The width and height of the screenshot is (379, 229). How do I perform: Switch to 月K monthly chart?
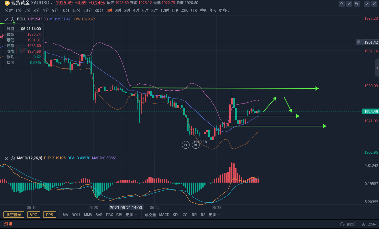tap(194, 10)
